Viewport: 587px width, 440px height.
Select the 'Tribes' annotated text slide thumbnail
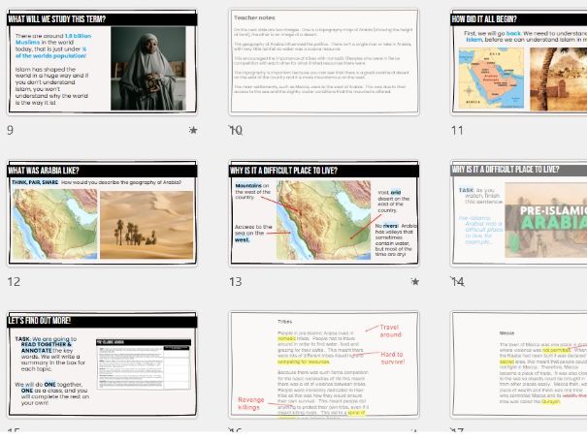[324, 363]
